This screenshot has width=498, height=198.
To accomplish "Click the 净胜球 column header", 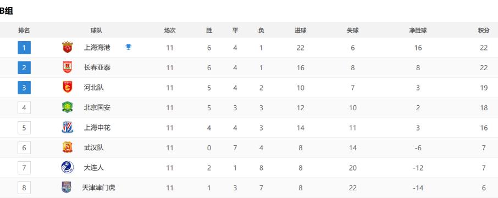I will click(418, 30).
